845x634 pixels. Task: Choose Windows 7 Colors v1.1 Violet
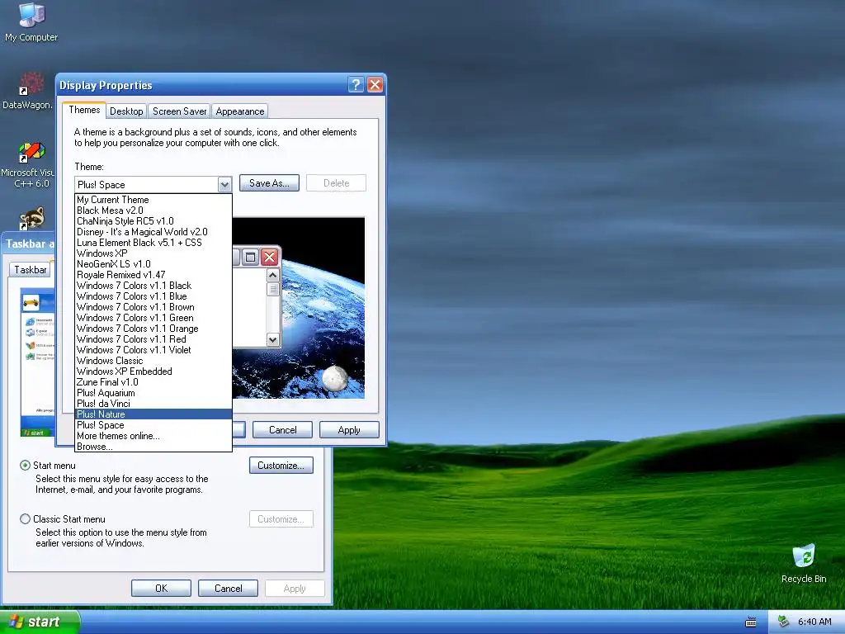tap(153, 350)
